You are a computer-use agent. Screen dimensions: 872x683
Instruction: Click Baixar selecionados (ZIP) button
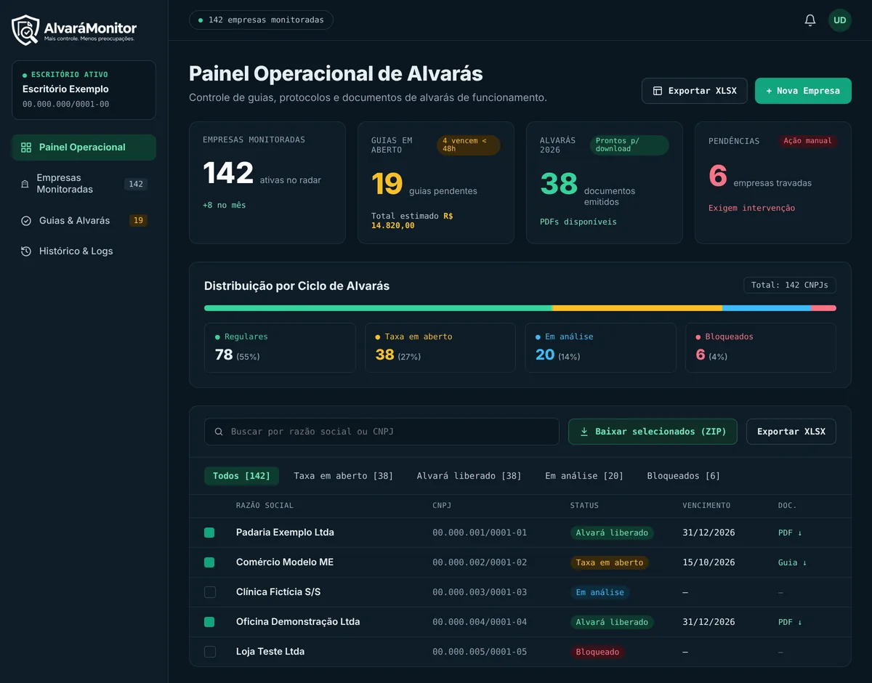click(x=653, y=432)
